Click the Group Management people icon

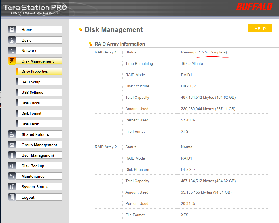click(x=12, y=145)
